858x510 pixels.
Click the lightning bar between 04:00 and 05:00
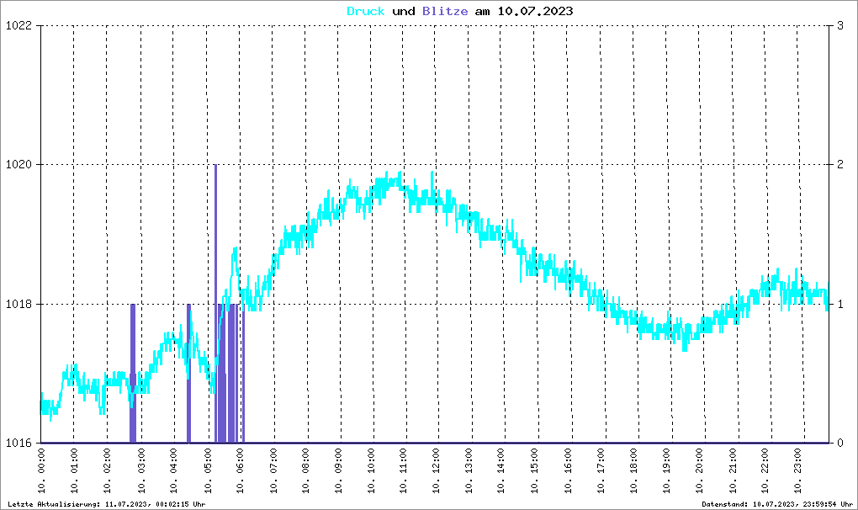click(x=188, y=373)
